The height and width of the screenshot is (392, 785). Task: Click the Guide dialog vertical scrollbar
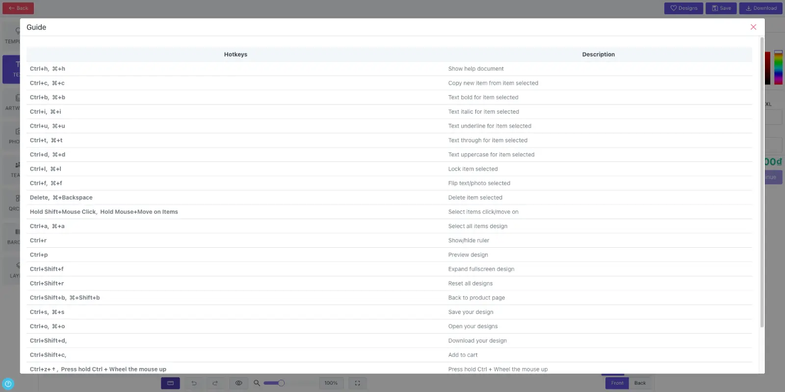[x=762, y=182]
